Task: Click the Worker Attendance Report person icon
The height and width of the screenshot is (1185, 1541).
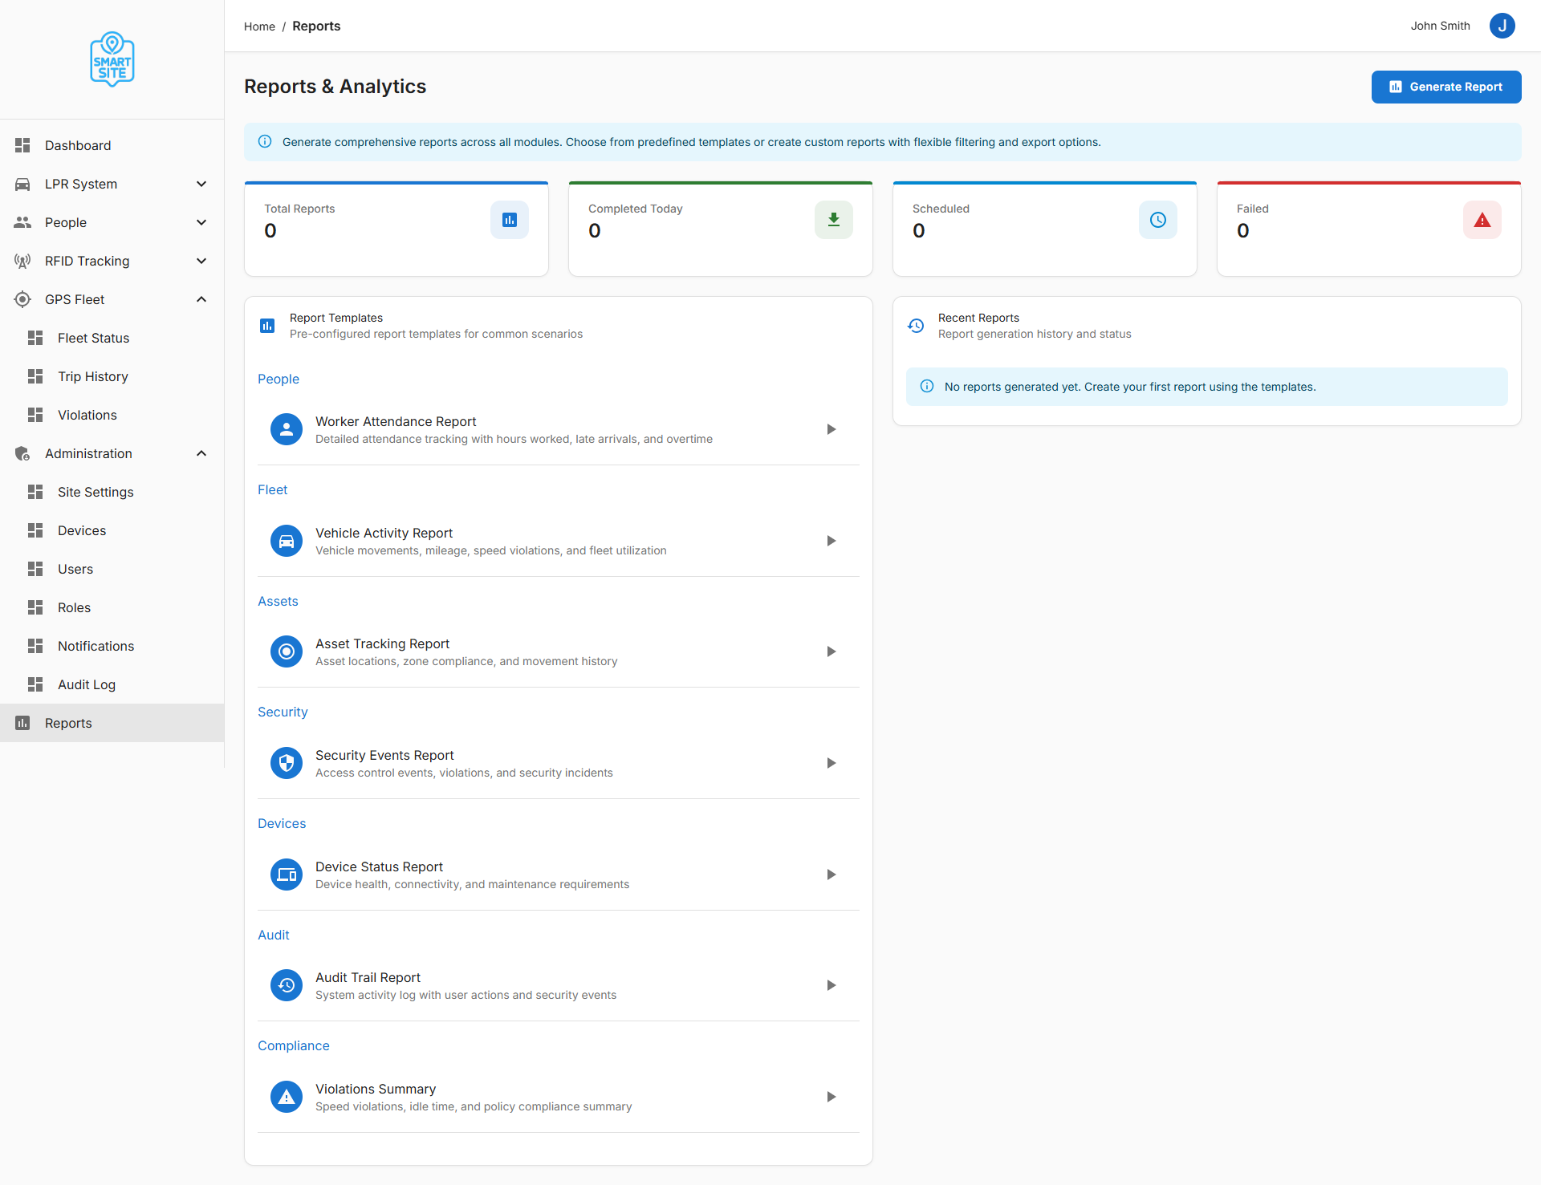Action: 286,429
